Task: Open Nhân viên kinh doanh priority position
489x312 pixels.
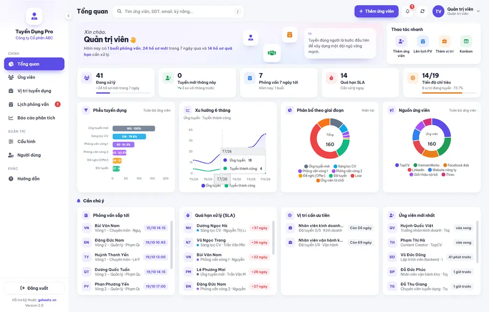Action: [330, 228]
